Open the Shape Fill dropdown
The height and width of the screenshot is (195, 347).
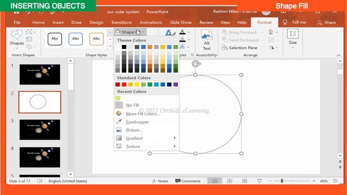[130, 32]
